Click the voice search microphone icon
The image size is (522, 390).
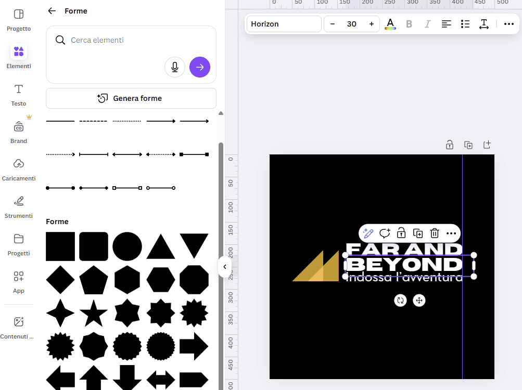pyautogui.click(x=175, y=67)
